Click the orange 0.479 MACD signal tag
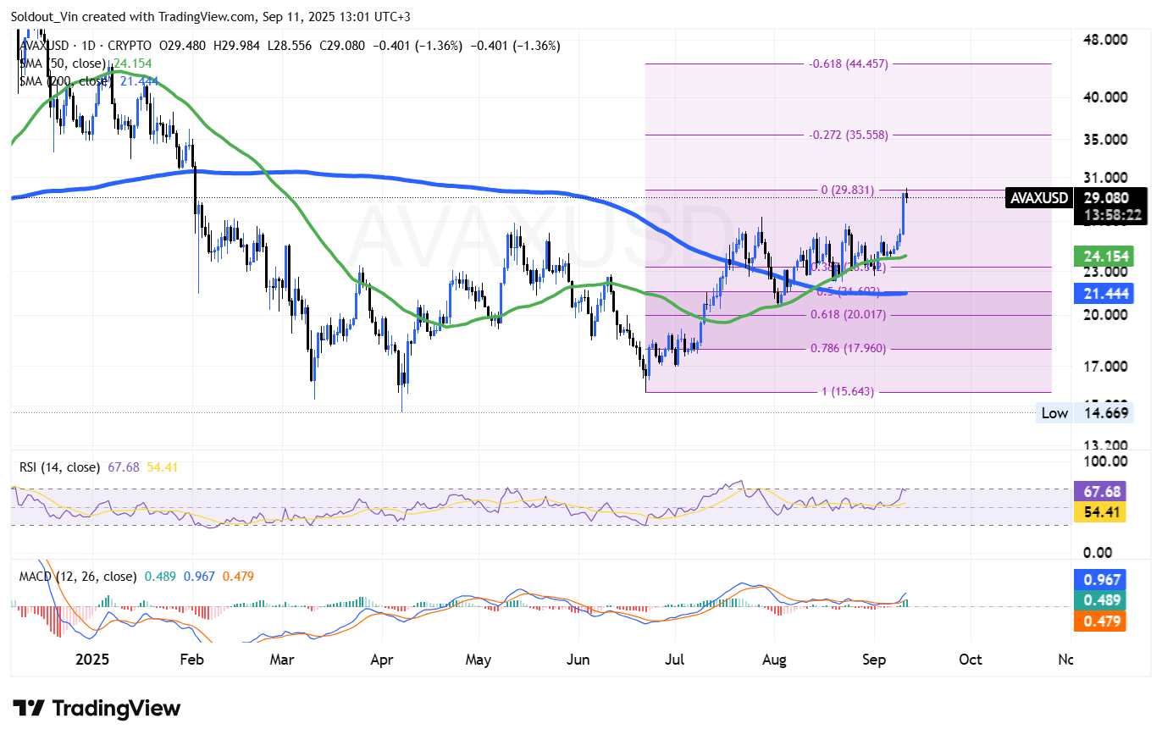 (x=1098, y=621)
